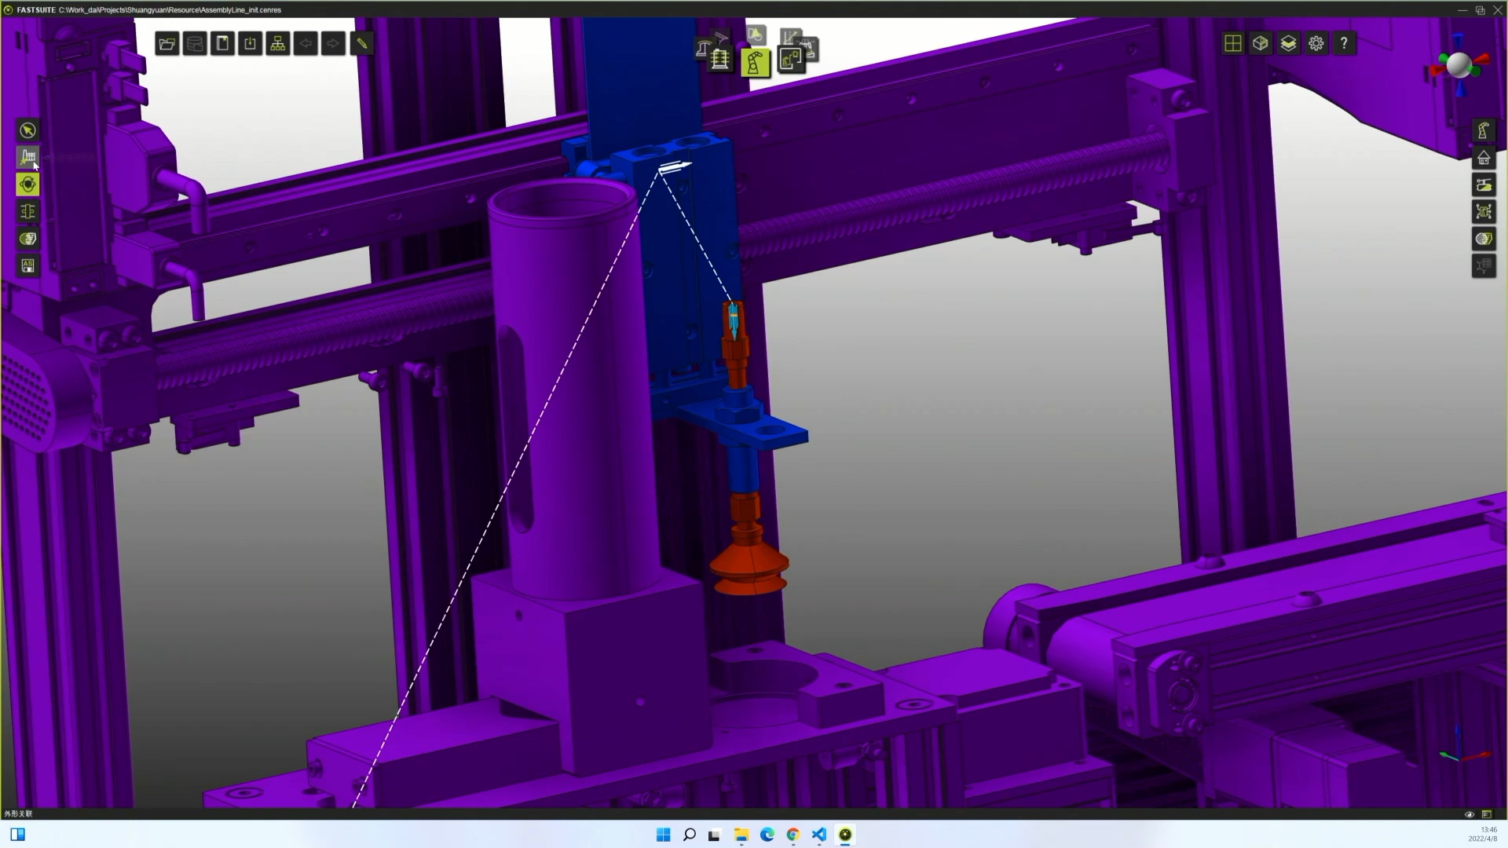Open the Help menu with the question mark

1343,43
